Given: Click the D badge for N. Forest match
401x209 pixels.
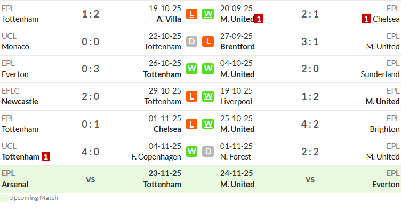Looking at the screenshot, I should (x=208, y=152).
